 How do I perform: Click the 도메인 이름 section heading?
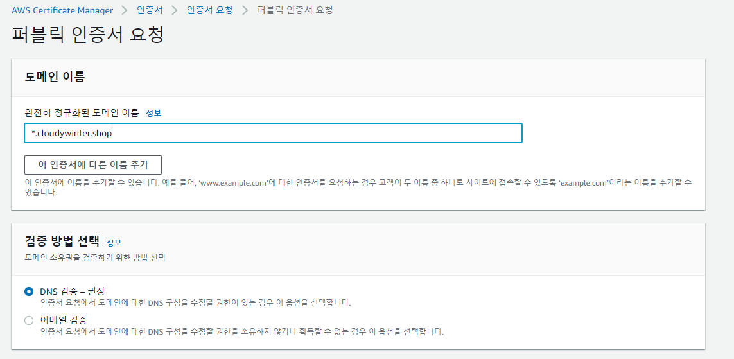click(x=55, y=77)
